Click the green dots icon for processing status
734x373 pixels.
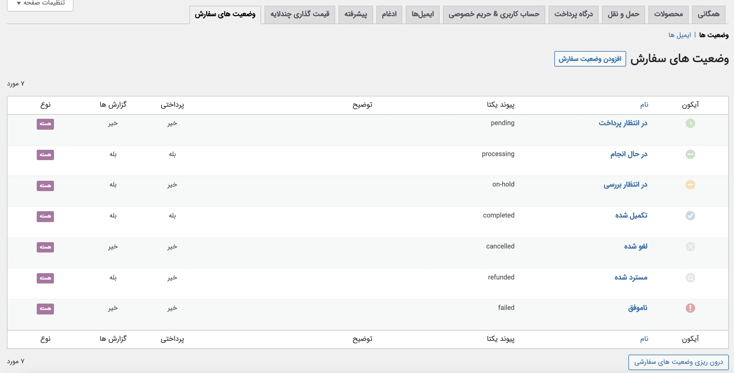pos(690,154)
